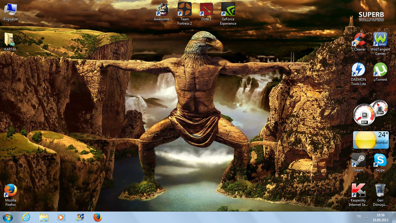Open the WildTangent Games shortcut
The height and width of the screenshot is (223, 396).
coord(380,44)
